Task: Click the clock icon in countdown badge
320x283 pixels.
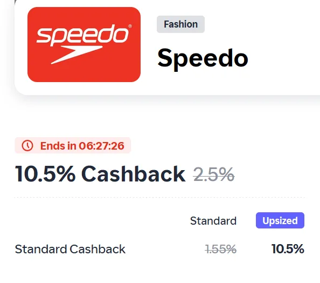Action: pyautogui.click(x=27, y=146)
